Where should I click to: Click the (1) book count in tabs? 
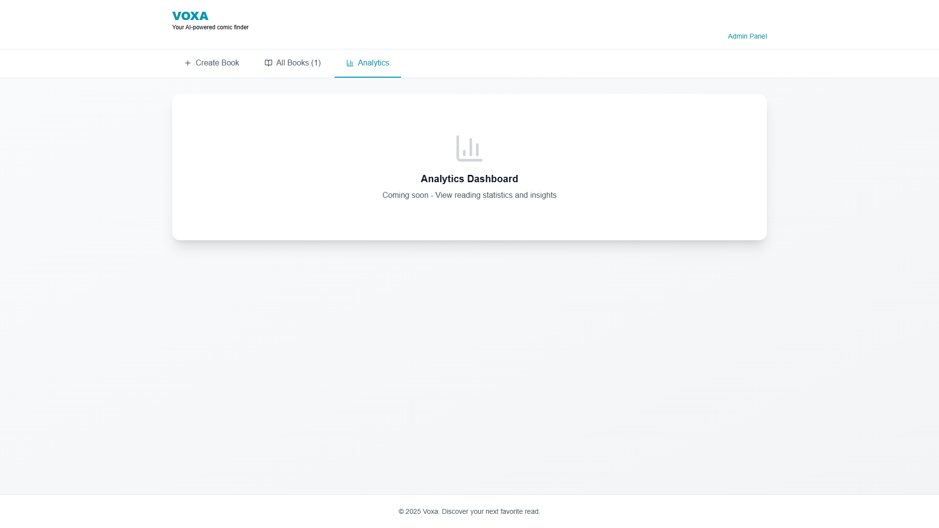point(316,63)
